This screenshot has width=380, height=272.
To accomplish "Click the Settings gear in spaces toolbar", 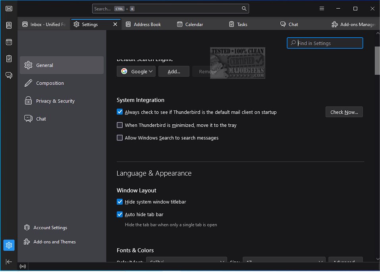I will click(x=9, y=245).
